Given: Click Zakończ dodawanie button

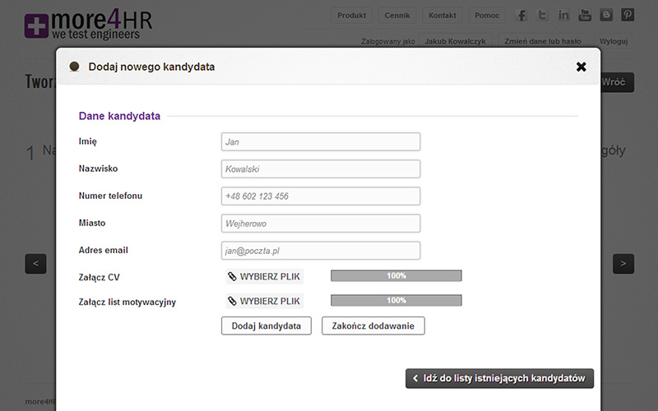Looking at the screenshot, I should 373,326.
